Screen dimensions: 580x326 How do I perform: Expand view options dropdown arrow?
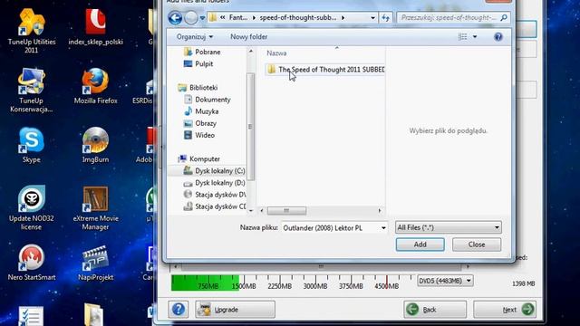coord(475,36)
